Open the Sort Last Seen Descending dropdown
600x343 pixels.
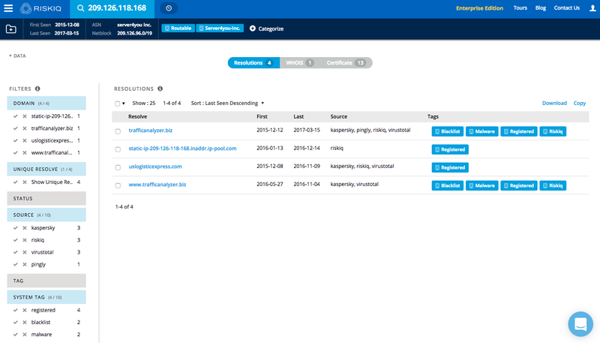(x=227, y=103)
